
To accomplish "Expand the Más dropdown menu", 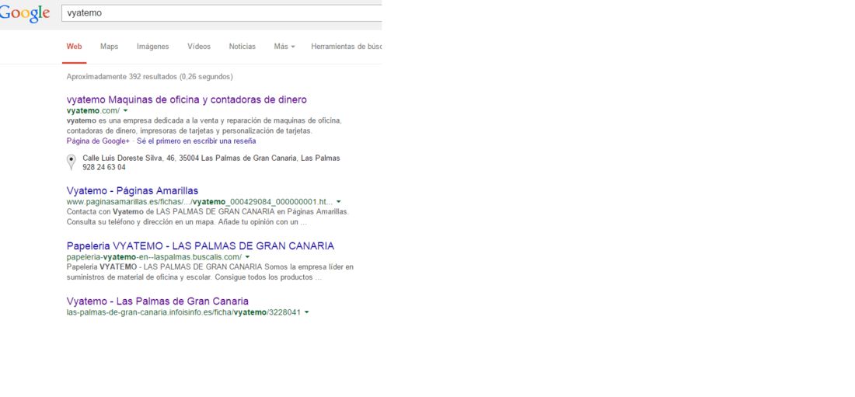I will 284,47.
